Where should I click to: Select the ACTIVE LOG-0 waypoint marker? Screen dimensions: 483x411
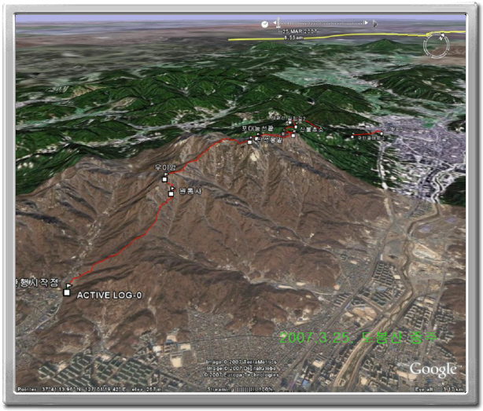point(67,292)
